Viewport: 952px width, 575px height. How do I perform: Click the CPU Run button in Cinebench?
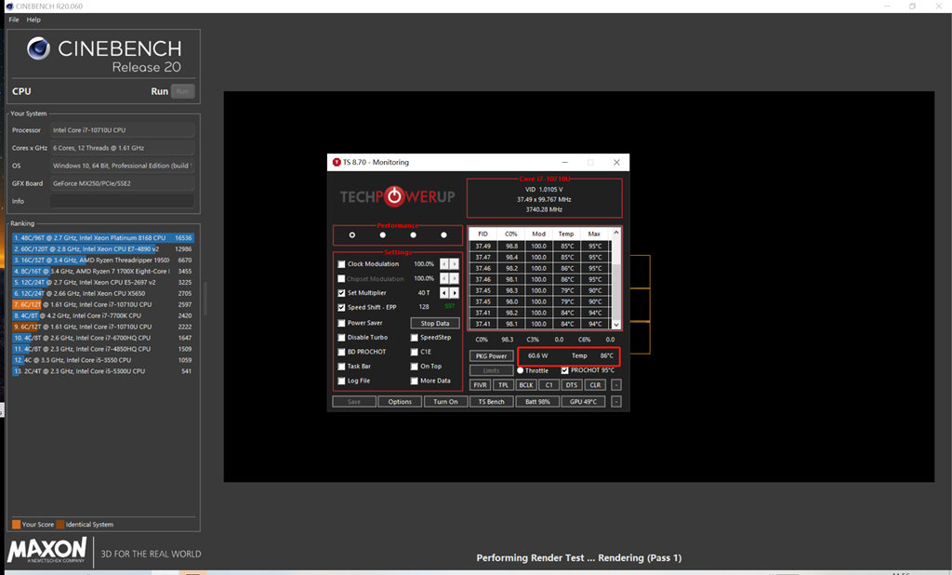[182, 91]
